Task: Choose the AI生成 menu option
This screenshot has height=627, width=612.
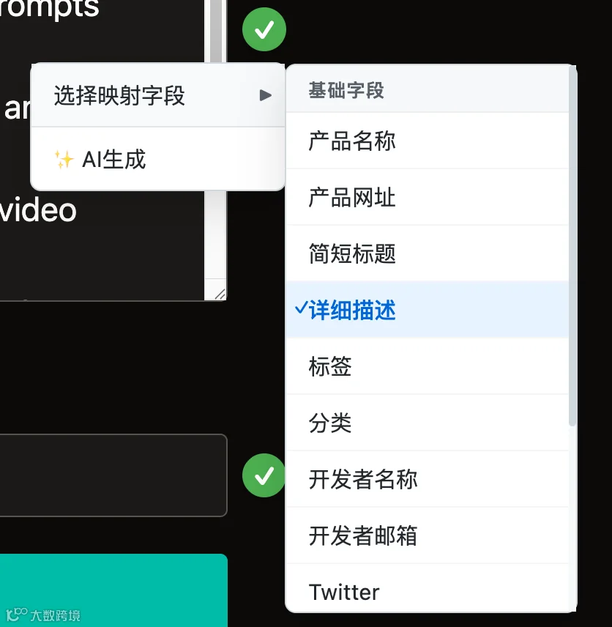Action: 158,159
